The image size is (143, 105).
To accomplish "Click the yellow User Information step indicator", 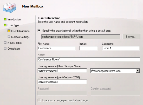I will point(9,31).
